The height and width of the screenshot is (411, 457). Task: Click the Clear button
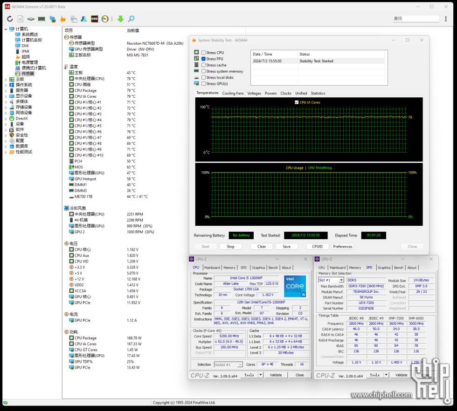(262, 246)
